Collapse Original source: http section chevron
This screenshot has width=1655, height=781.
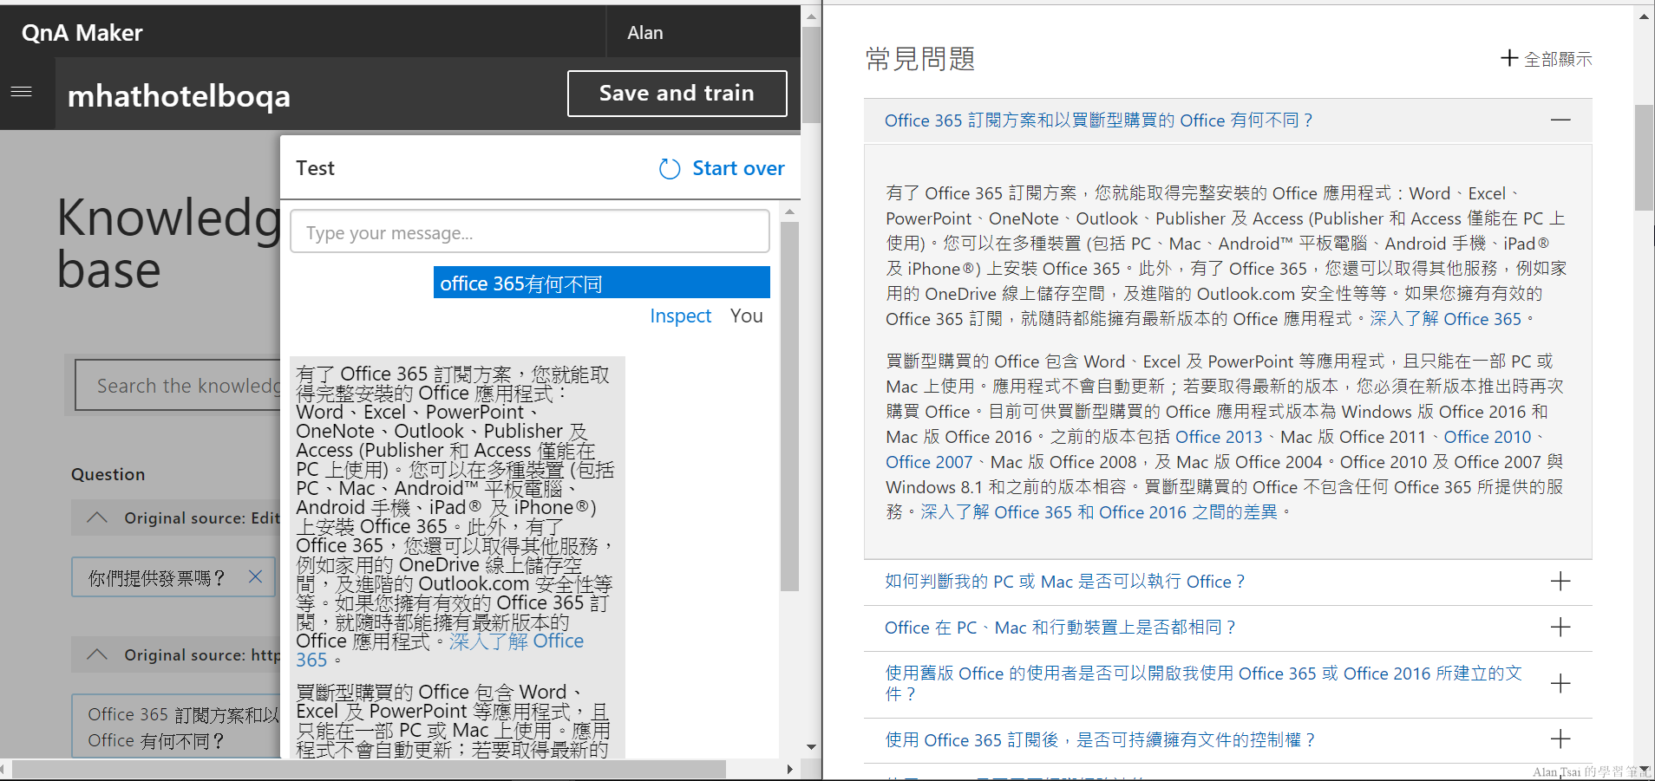[97, 654]
